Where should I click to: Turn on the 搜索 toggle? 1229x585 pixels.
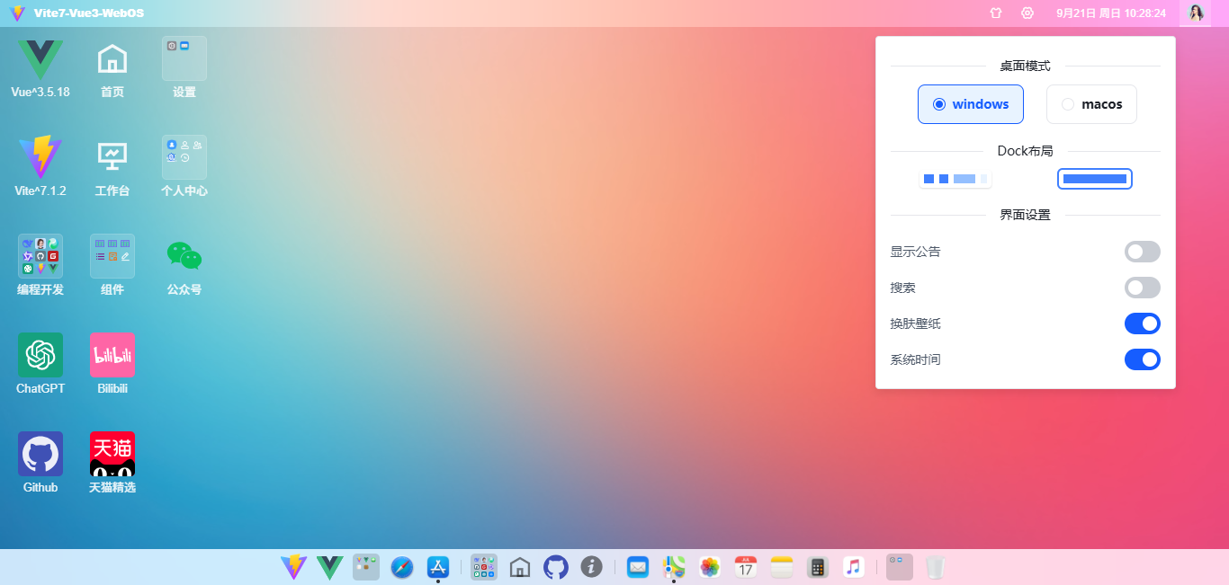pos(1142,288)
